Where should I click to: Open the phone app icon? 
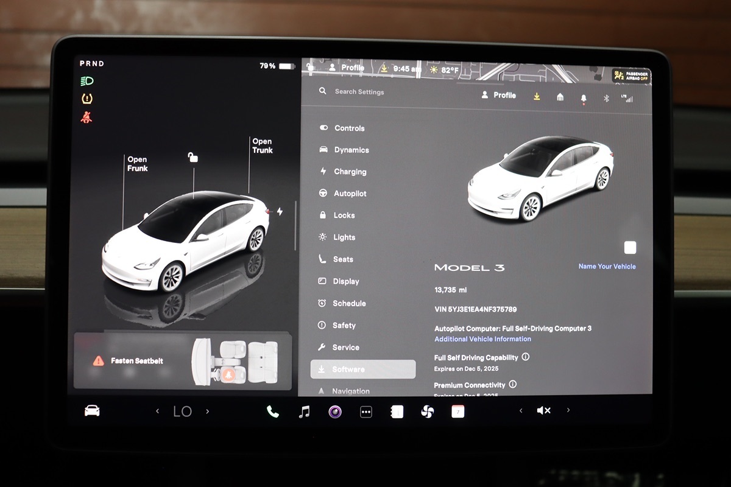[x=272, y=412]
